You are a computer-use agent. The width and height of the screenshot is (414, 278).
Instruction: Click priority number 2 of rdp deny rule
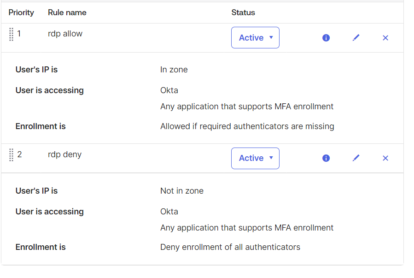point(19,154)
